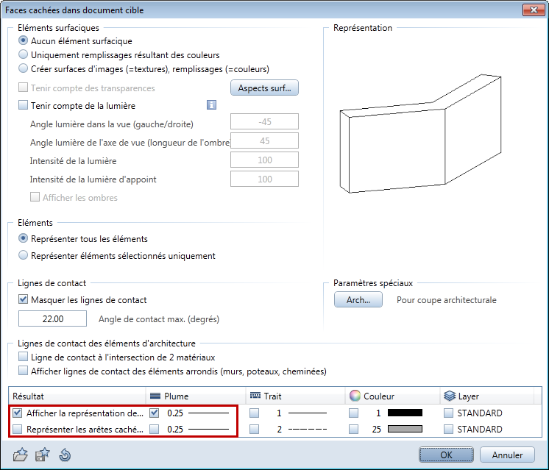This screenshot has width=549, height=470.
Task: Check Afficher lignes de contact des éléments arrondis
Action: click(x=23, y=371)
